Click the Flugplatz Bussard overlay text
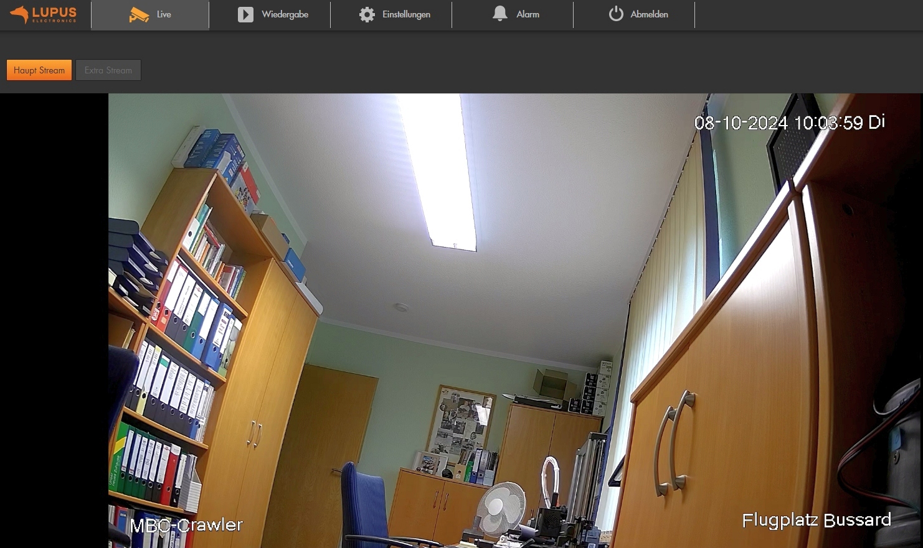Screen dimensions: 923x548 [817, 520]
